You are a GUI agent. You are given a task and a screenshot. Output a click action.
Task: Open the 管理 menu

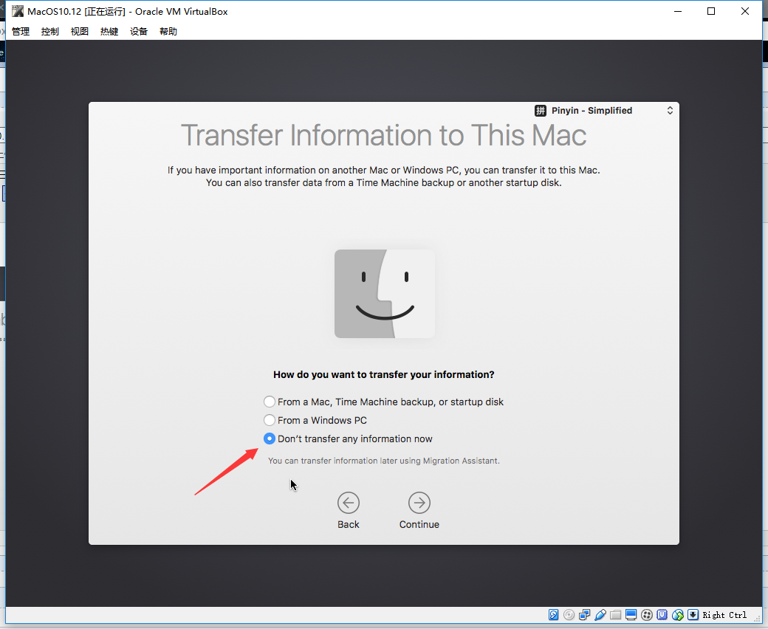[x=21, y=31]
